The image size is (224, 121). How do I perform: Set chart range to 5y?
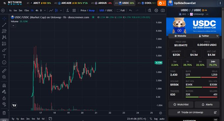[13, 119]
